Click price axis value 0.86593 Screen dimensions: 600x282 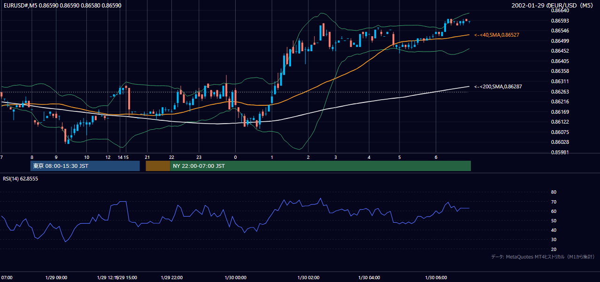click(x=559, y=21)
